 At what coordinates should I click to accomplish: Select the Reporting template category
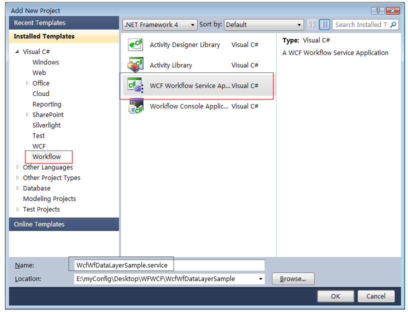point(47,104)
